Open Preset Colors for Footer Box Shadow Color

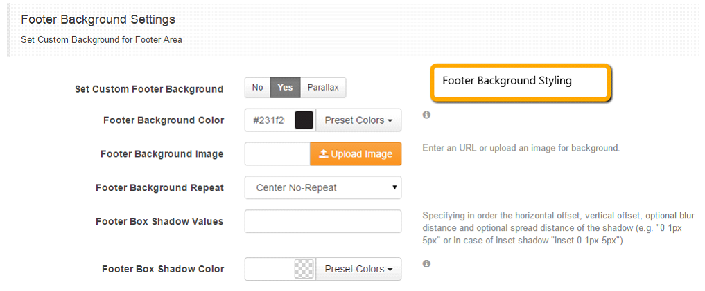click(x=358, y=269)
